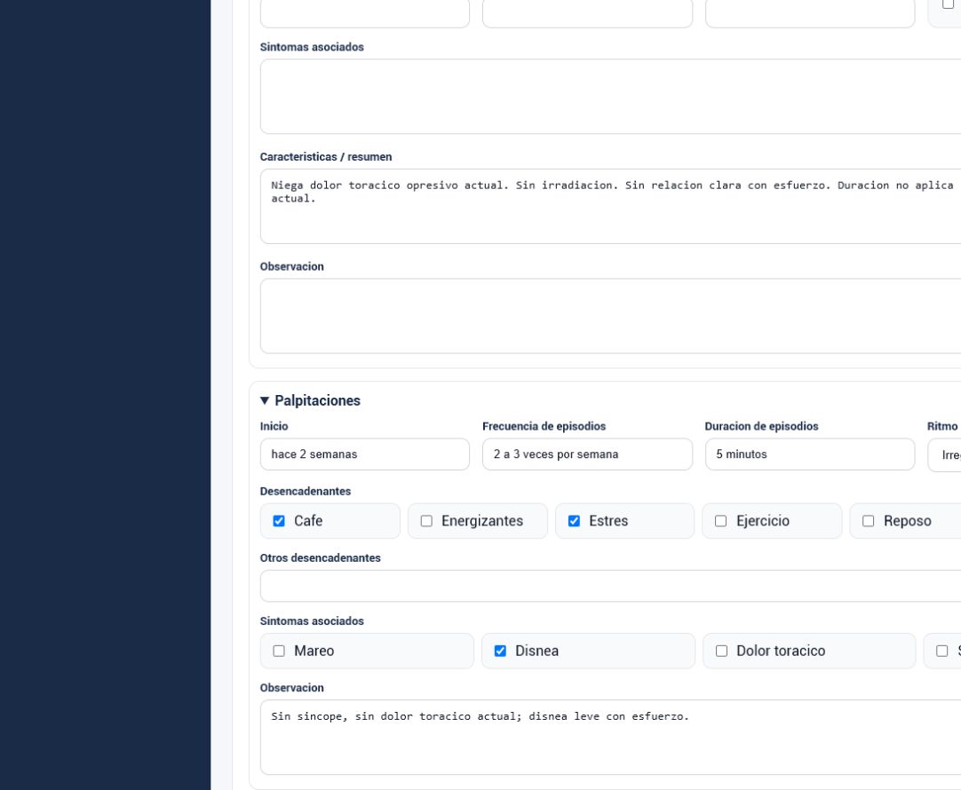This screenshot has width=961, height=790.
Task: Click the 'Duracion de episodios' label
Action: pos(761,426)
